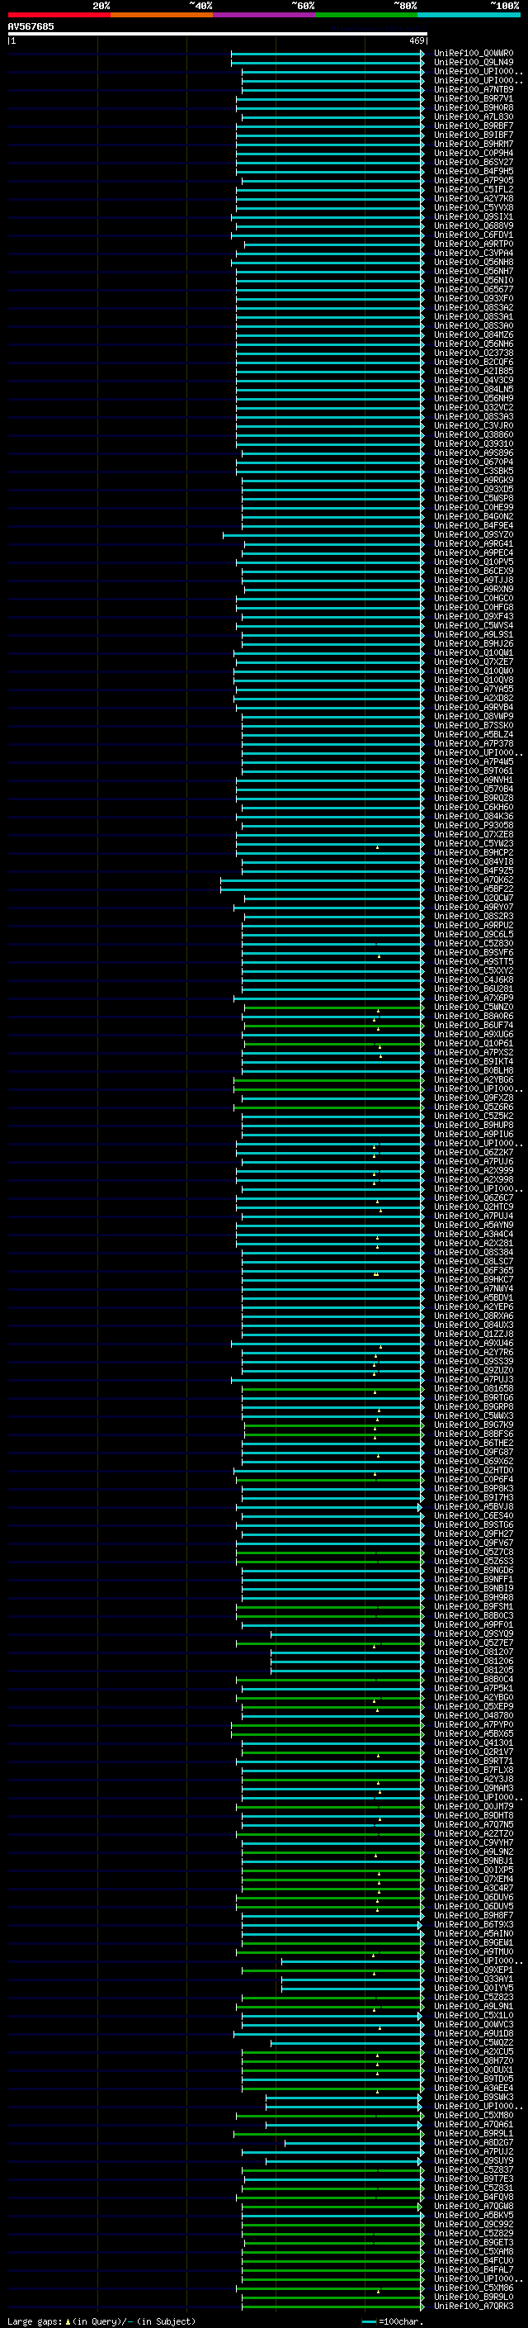
Task: Click the UniRef100_O65677 entry
Action: pyautogui.click(x=473, y=289)
